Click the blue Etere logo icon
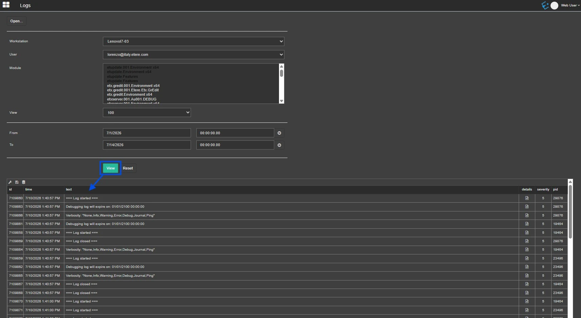This screenshot has width=581, height=318. point(545,5)
